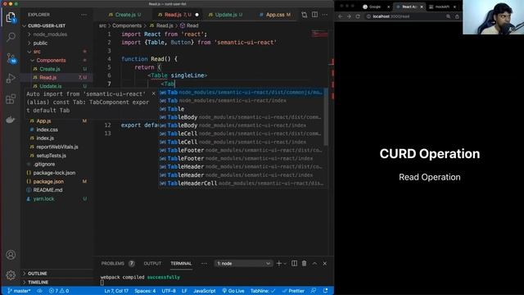Viewport: 524px width, 295px height.
Task: Click the browser forward arrow
Action: [349, 16]
